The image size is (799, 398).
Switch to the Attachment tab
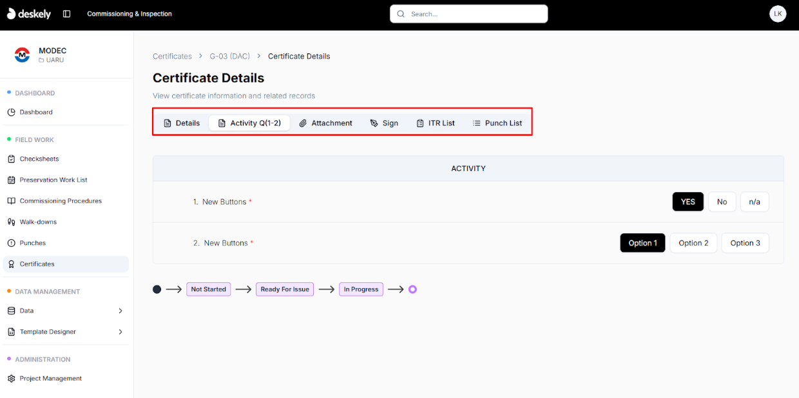tap(325, 123)
